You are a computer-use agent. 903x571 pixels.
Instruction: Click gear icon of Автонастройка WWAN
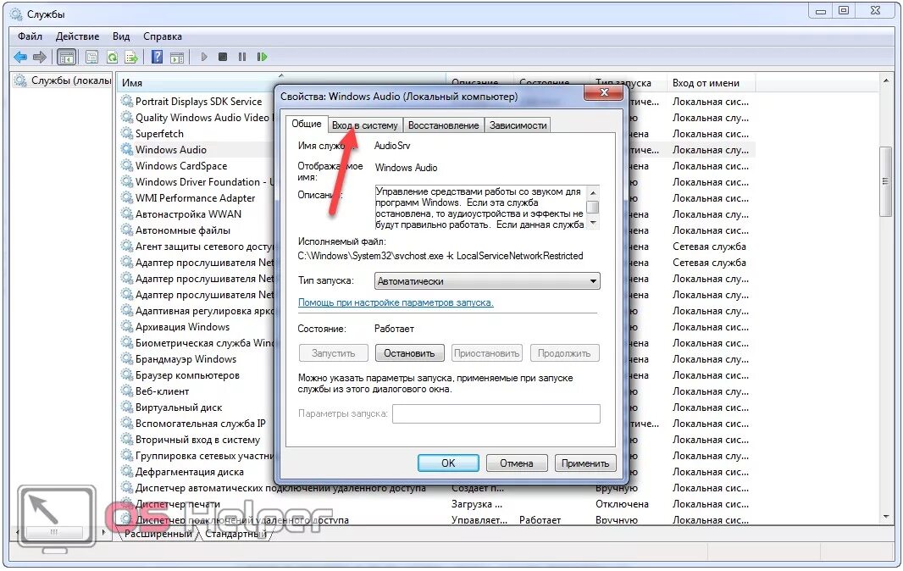point(127,213)
